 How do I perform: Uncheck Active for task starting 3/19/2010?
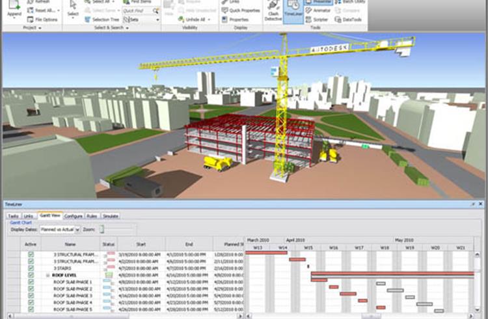click(x=31, y=255)
